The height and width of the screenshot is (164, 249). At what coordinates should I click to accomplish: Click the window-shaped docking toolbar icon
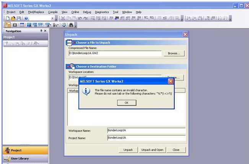tap(22, 25)
